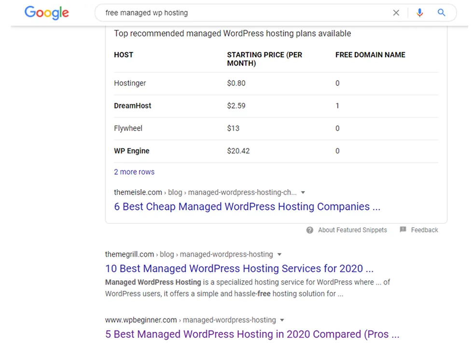Click the themeisle.com breadcrumb URL
The width and height of the screenshot is (473, 343).
(x=205, y=192)
